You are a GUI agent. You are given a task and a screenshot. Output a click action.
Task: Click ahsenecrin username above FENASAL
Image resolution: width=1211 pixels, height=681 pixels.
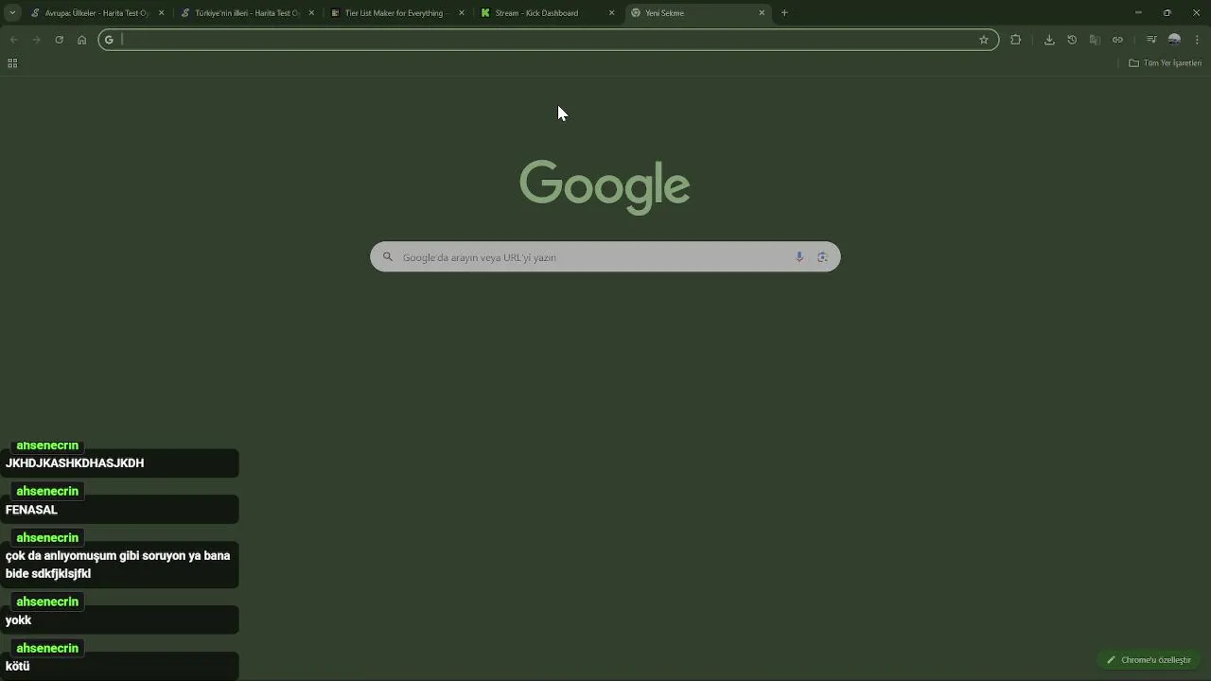pos(47,492)
